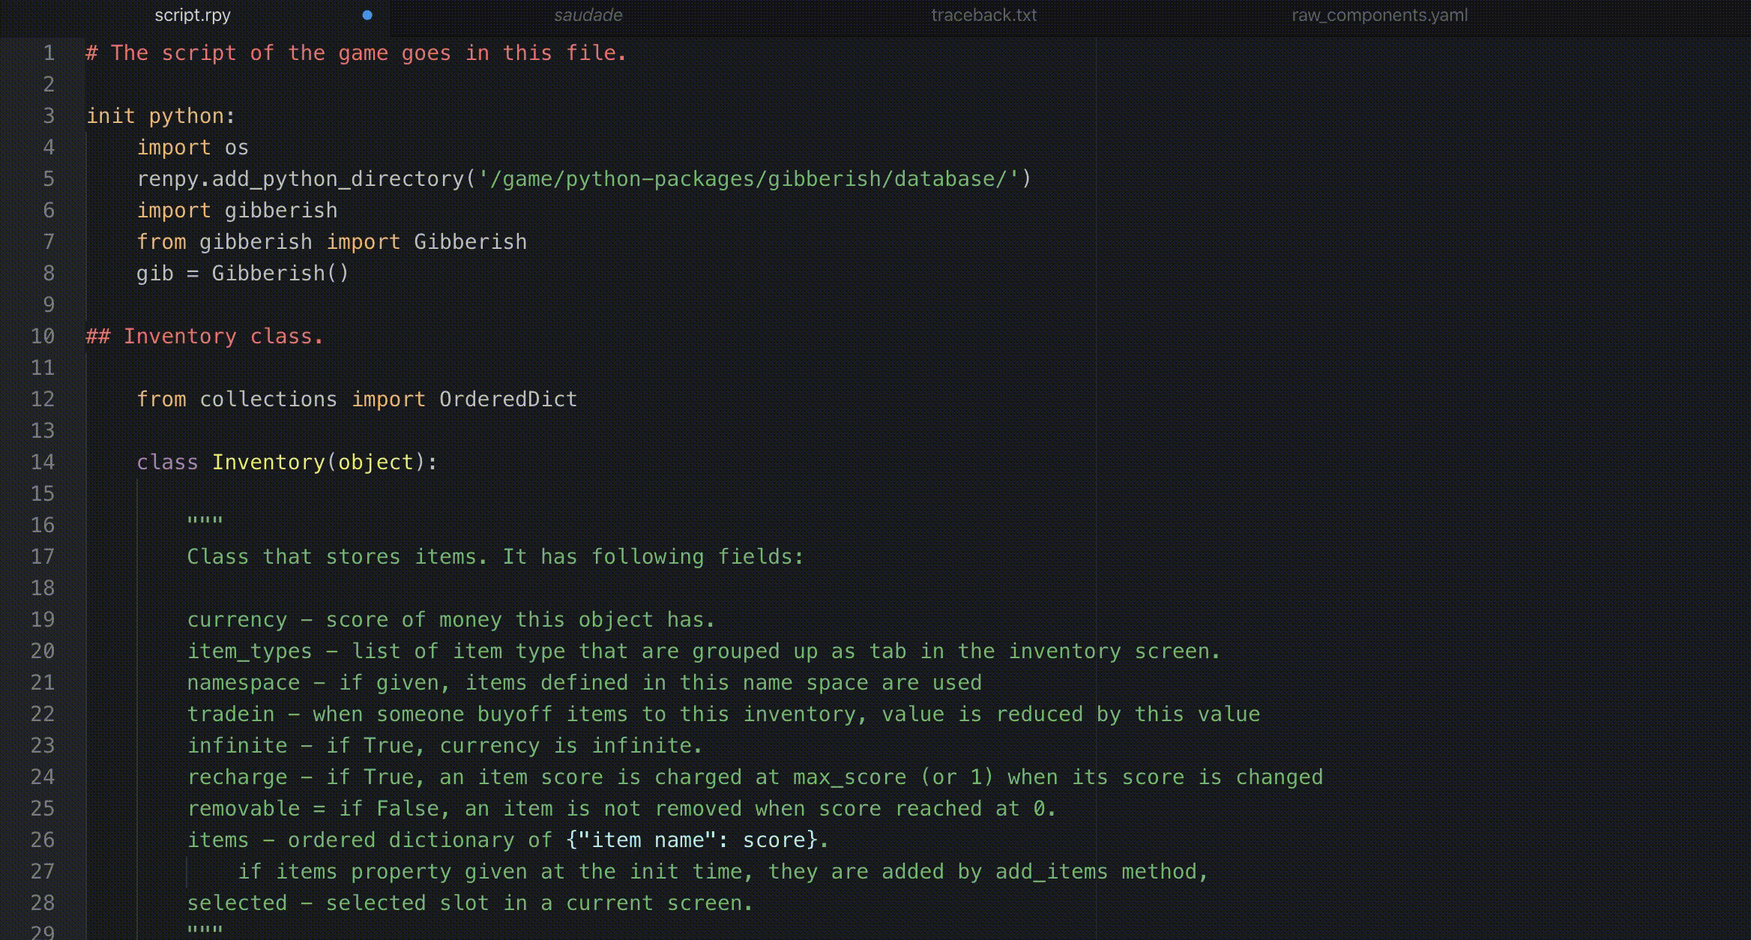Click the unsaved dot on script.rpy tab

(367, 15)
